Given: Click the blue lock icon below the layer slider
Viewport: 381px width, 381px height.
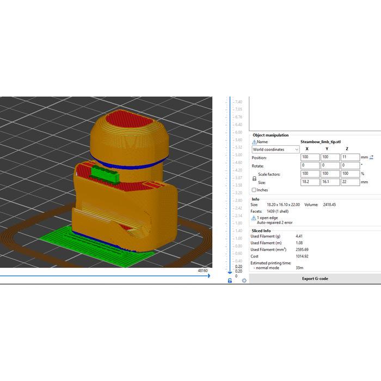Looking at the screenshot, I should point(230,280).
